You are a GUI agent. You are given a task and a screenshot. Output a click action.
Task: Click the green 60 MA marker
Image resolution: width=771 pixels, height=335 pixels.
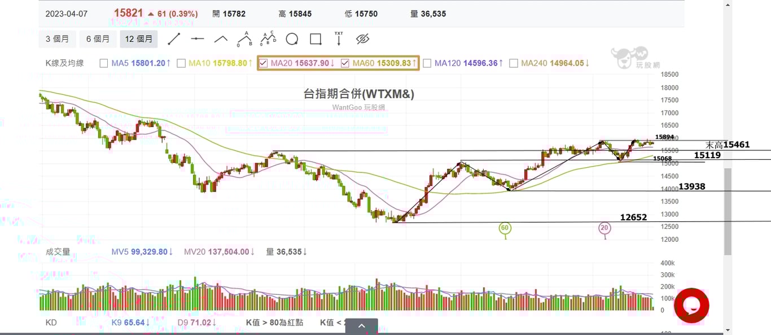point(505,228)
